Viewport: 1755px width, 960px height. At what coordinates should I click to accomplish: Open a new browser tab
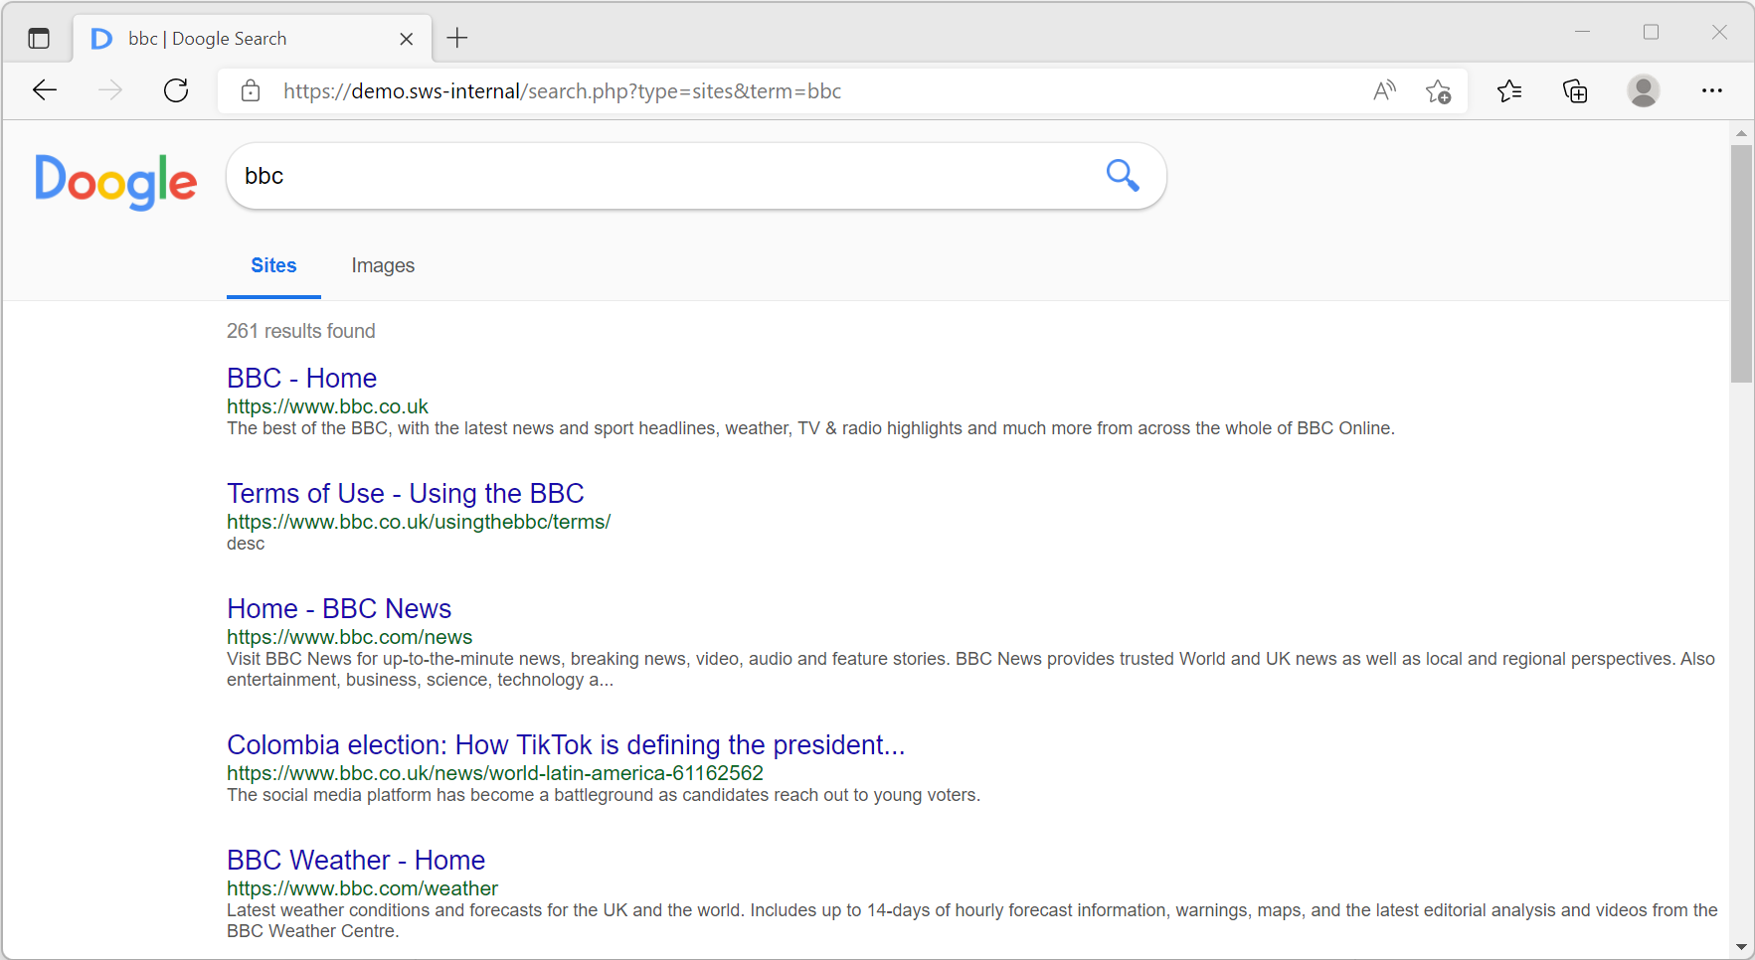coord(457,39)
